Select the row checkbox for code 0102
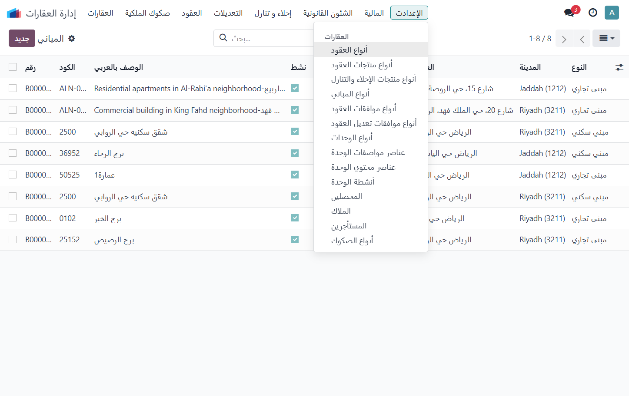629x396 pixels. (x=13, y=218)
